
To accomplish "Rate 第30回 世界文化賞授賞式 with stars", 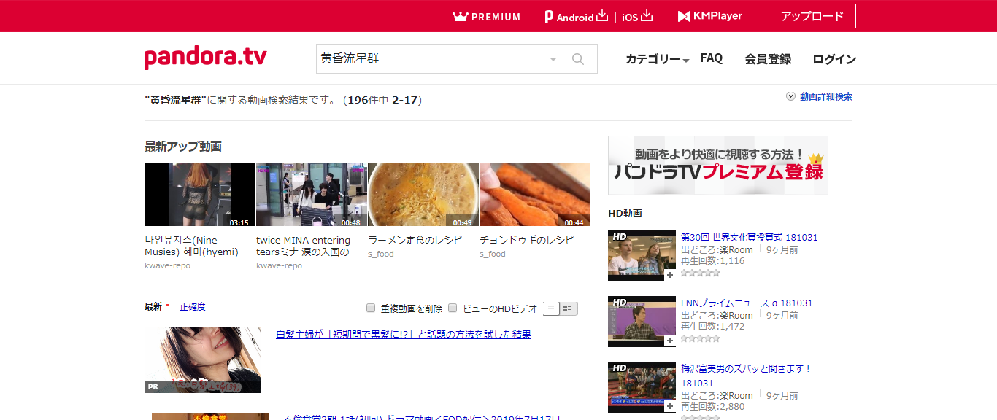I will 701,273.
